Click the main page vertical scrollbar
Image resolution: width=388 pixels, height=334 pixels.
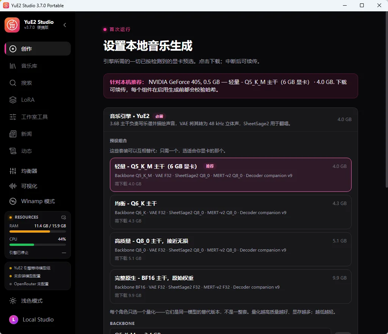[386, 99]
